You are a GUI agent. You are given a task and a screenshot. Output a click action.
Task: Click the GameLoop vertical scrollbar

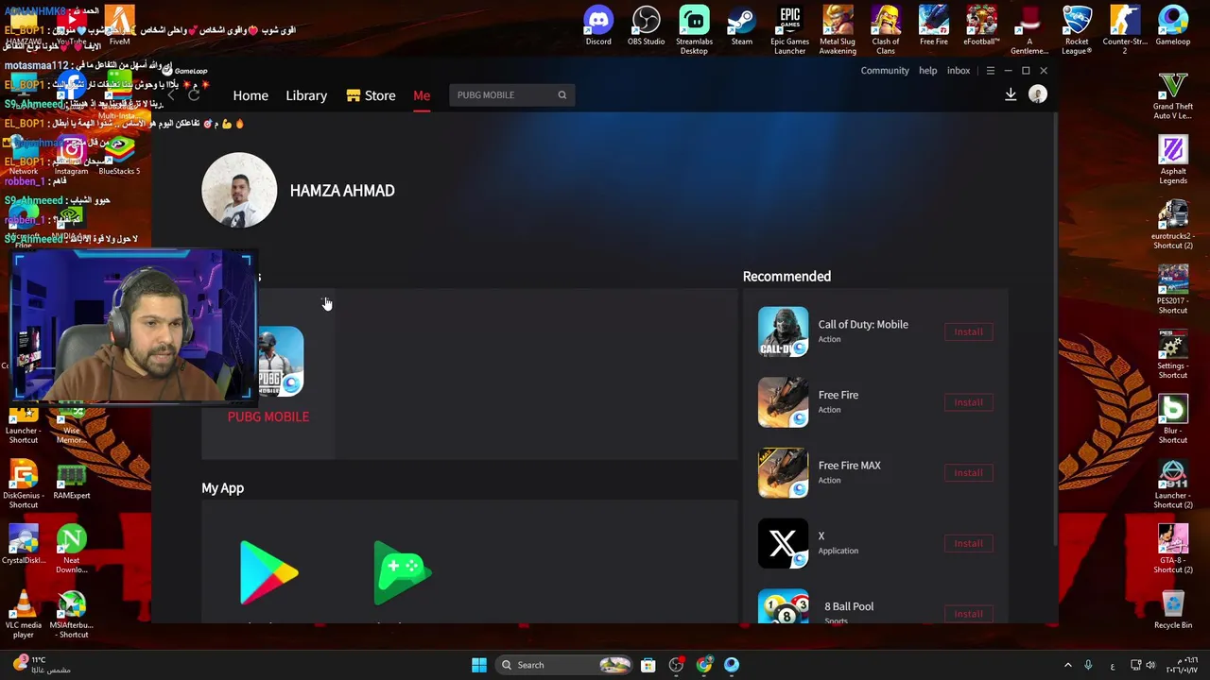point(1054,331)
